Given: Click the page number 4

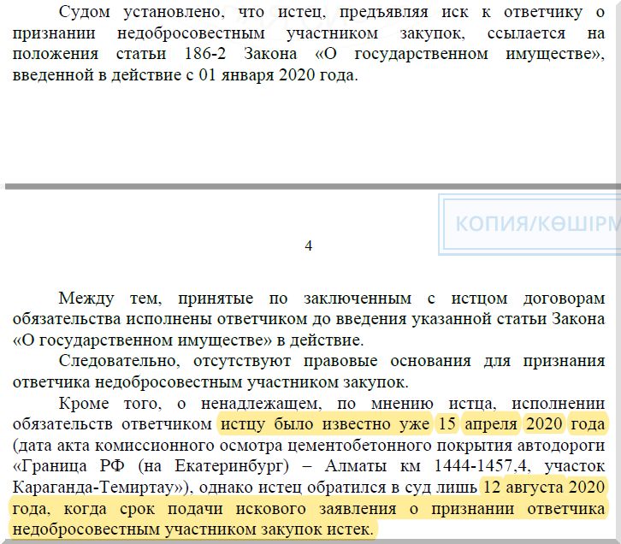Looking at the screenshot, I should point(309,245).
